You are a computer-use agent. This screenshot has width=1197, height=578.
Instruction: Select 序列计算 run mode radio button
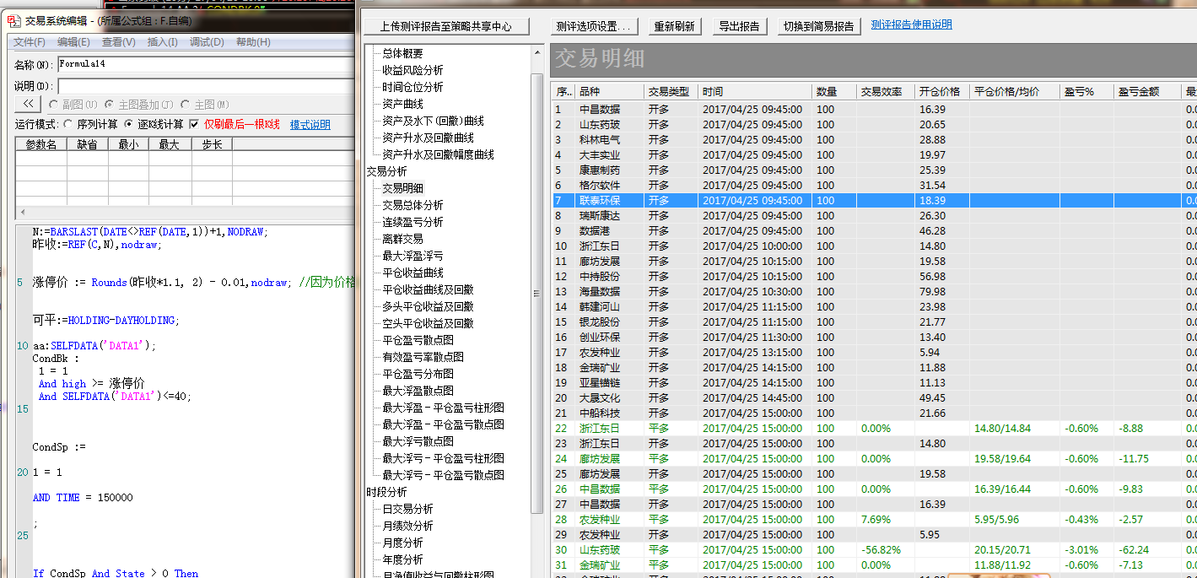tap(69, 124)
